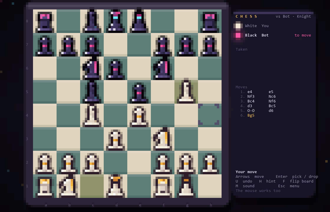Pick the white pawn on e4
Viewport: 330px width, 212px height.
[139, 117]
